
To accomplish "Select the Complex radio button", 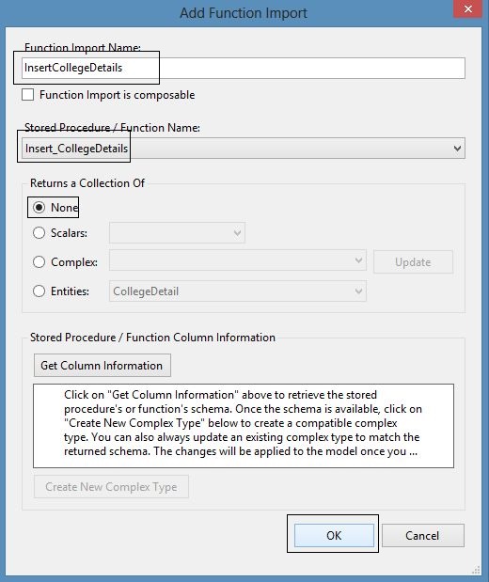I will click(39, 262).
